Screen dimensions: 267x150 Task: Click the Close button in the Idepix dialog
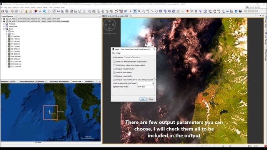pos(151,99)
